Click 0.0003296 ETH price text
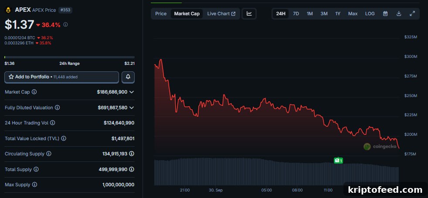This screenshot has height=198, width=428. 19,43
